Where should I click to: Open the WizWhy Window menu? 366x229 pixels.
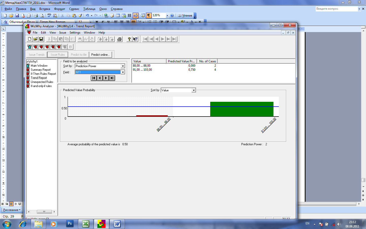pyautogui.click(x=89, y=33)
